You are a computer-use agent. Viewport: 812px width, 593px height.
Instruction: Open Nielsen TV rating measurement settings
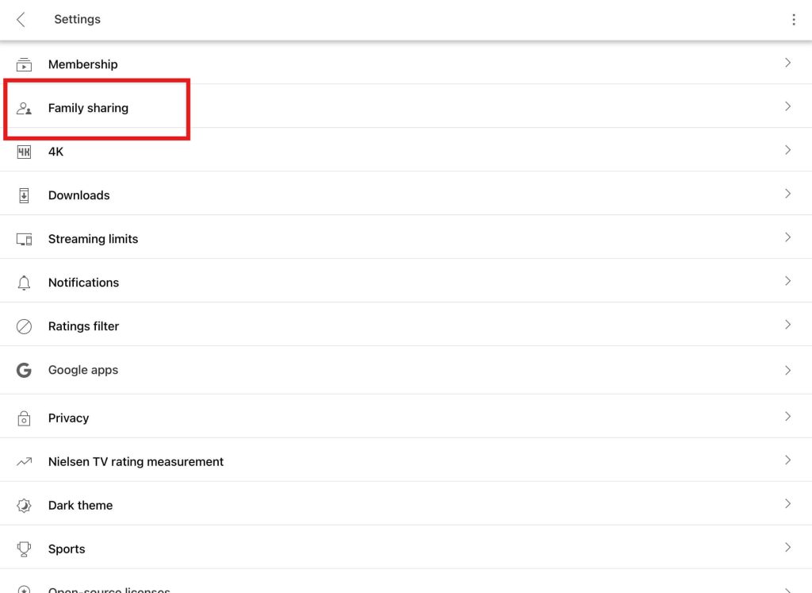[x=406, y=460]
